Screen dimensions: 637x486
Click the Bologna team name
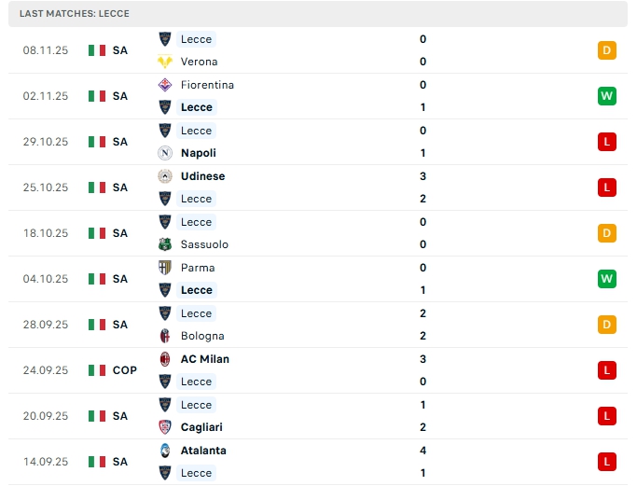pos(202,336)
